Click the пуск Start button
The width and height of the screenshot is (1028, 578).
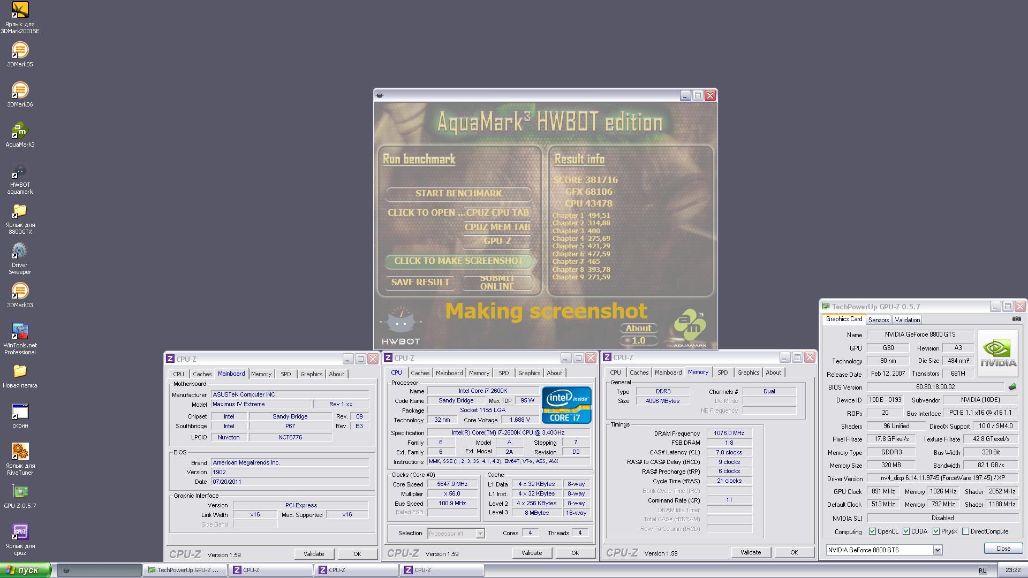26,570
